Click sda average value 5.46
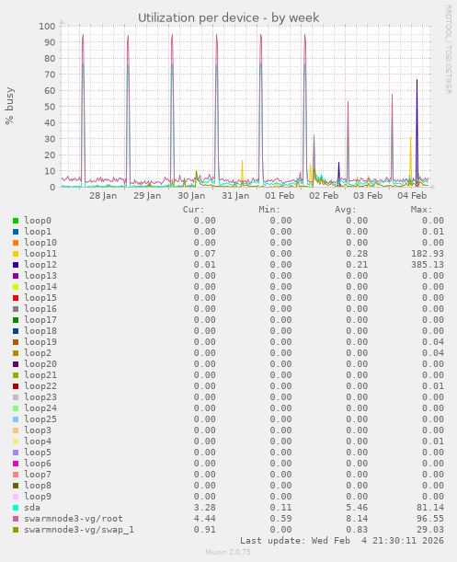 coord(357,508)
